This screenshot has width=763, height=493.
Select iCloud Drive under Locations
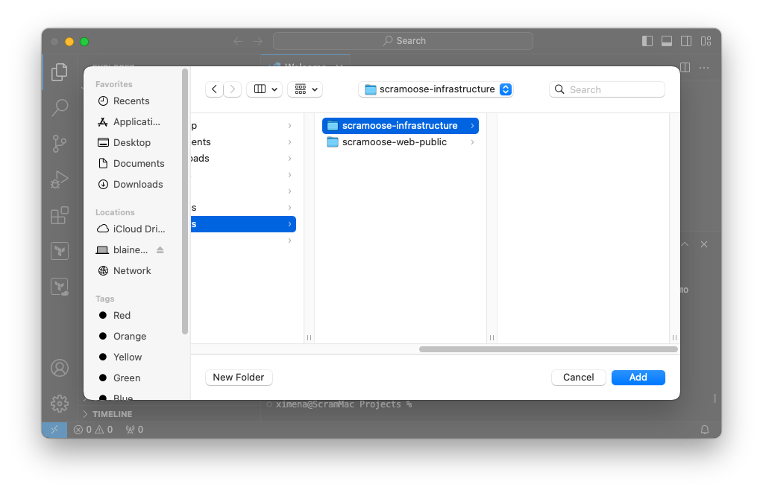(131, 229)
